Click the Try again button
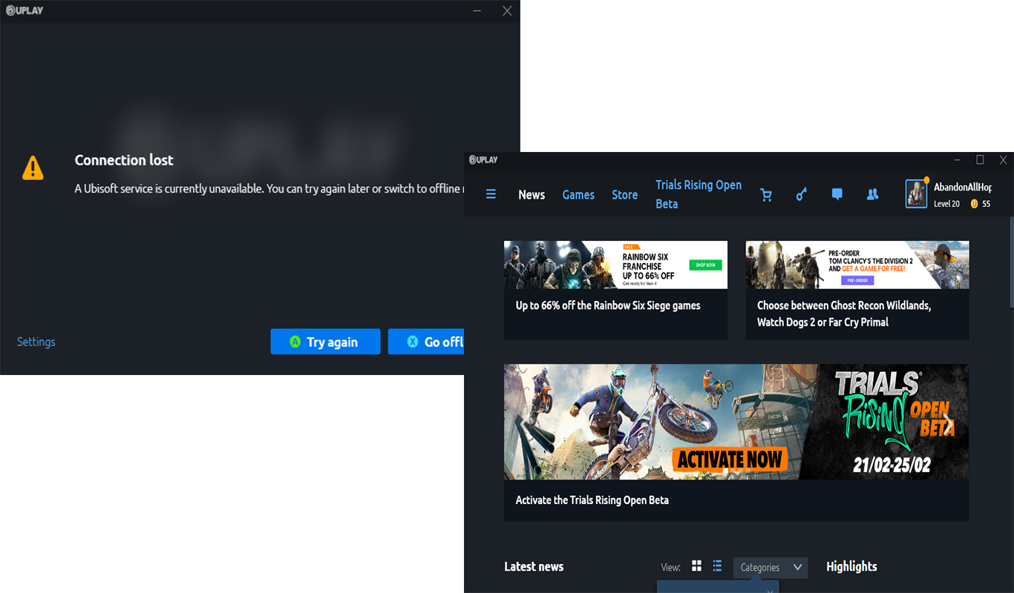Viewport: 1014px width, 593px height. (325, 342)
